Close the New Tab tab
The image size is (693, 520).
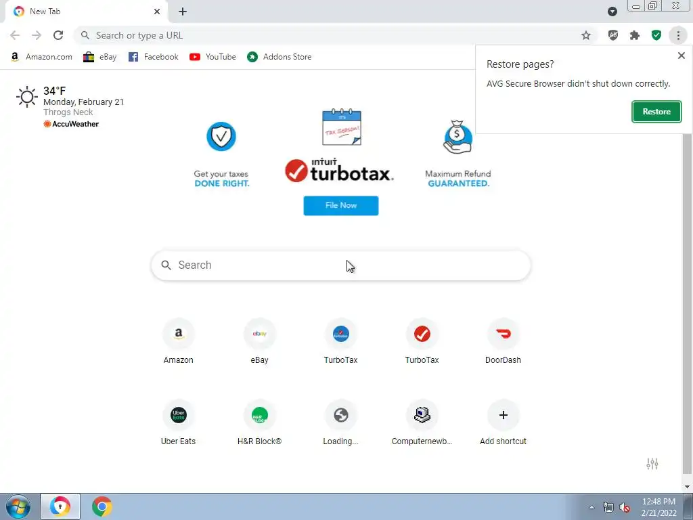157,12
